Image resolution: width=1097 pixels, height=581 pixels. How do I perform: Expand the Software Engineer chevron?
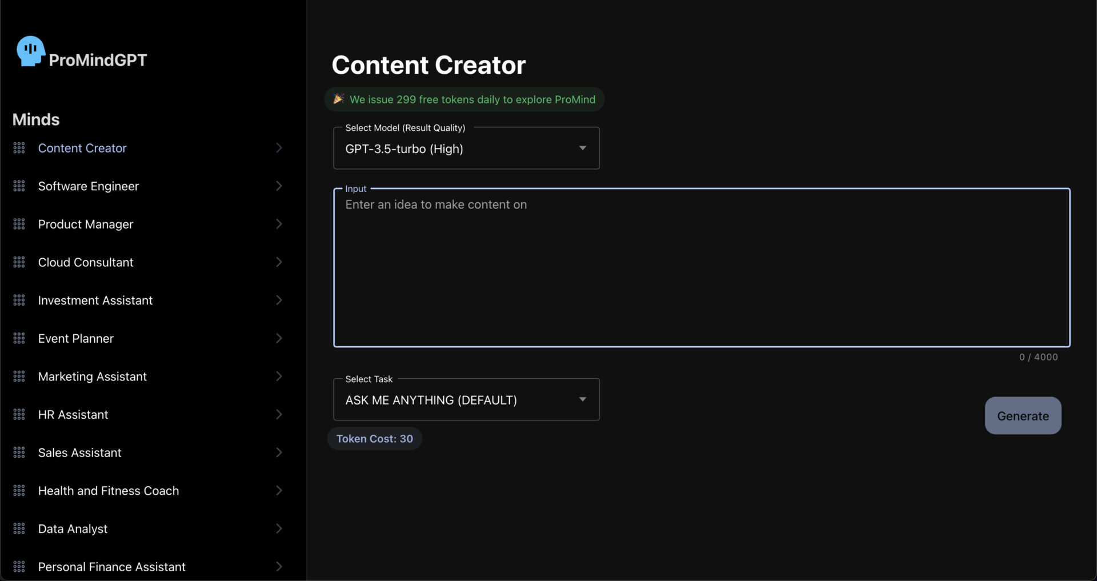279,186
